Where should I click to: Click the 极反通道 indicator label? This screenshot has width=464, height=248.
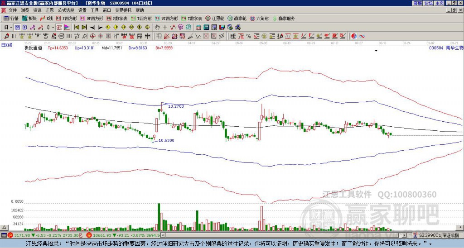(33, 48)
